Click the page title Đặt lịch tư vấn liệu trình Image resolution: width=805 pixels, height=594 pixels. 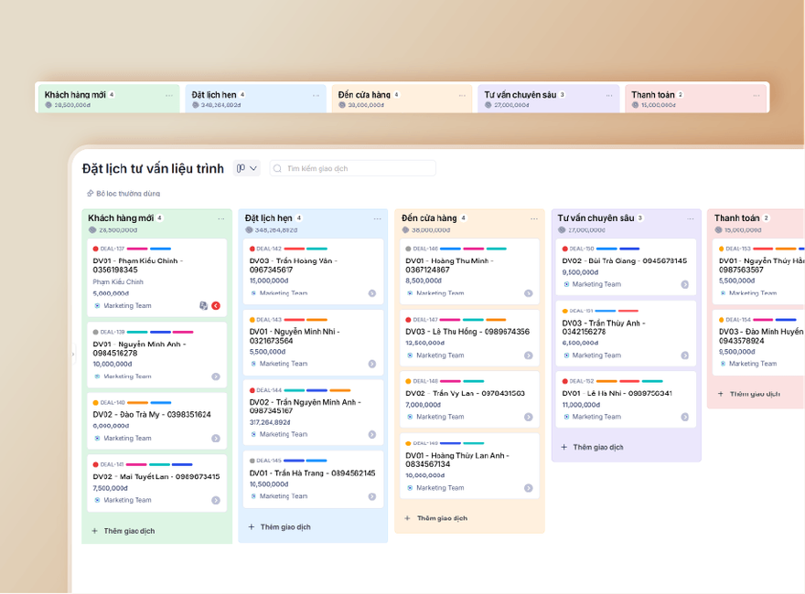point(153,169)
